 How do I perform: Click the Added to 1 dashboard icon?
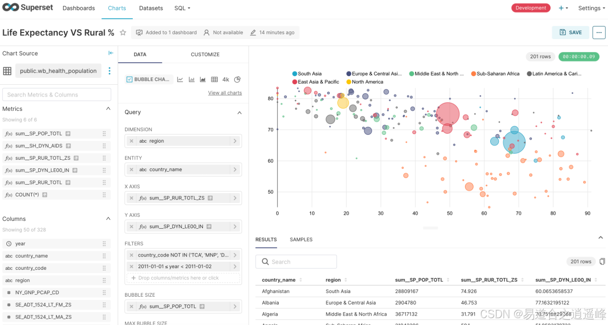139,33
